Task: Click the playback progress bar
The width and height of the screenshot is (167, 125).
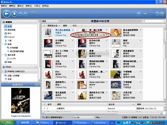Action: coord(82,15)
